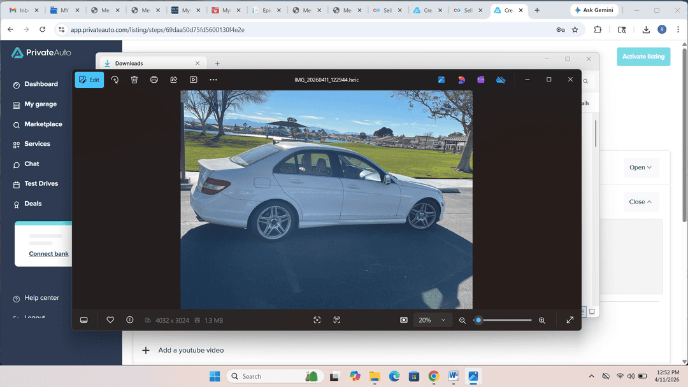This screenshot has width=688, height=387.
Task: Open the zoom percentage dropdown
Action: pos(433,320)
